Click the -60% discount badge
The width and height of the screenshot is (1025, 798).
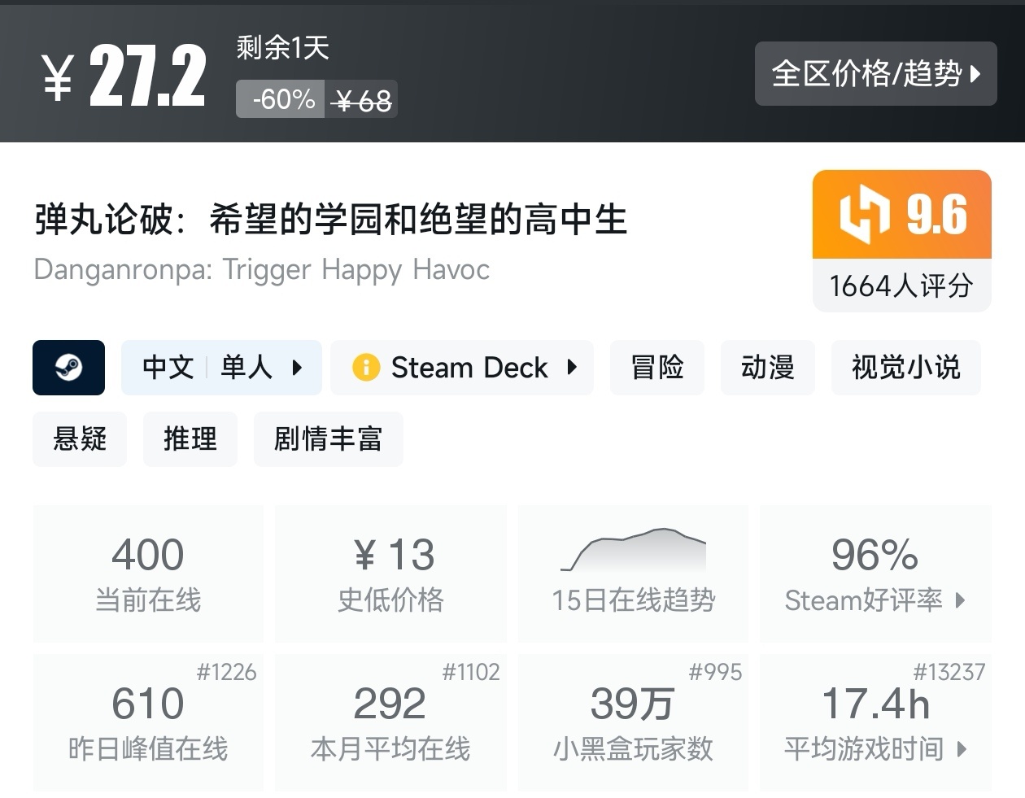pos(281,99)
